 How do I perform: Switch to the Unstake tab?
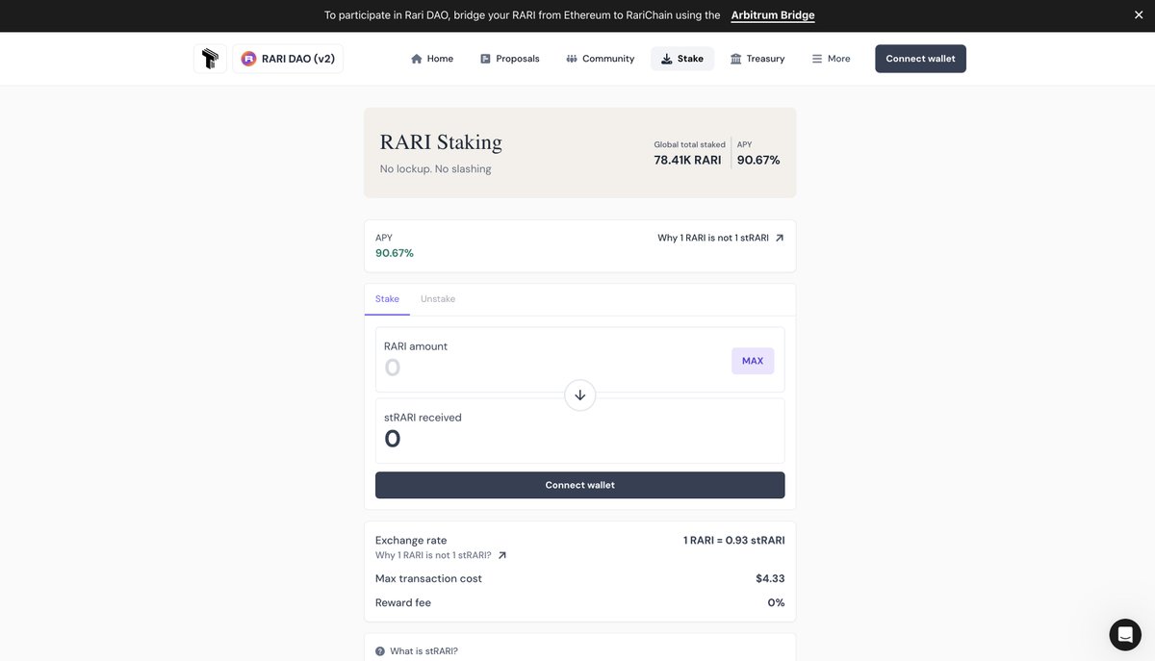click(x=438, y=299)
